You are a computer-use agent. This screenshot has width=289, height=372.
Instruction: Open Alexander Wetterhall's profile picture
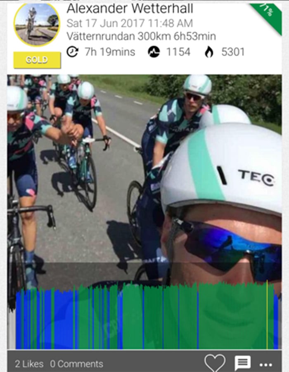37,24
